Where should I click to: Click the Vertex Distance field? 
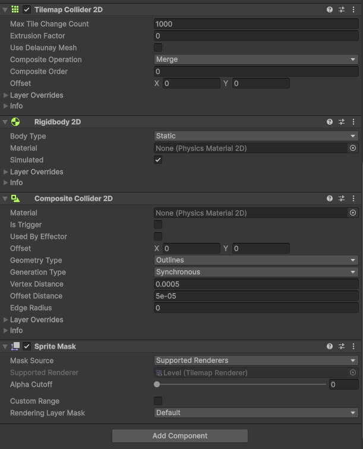pos(256,284)
